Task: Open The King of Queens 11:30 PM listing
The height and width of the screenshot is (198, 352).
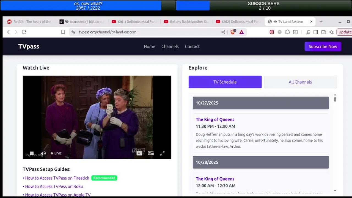Action: pos(215,119)
